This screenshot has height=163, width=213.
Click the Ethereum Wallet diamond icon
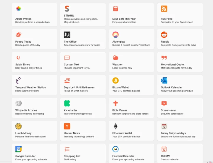coord(115,126)
